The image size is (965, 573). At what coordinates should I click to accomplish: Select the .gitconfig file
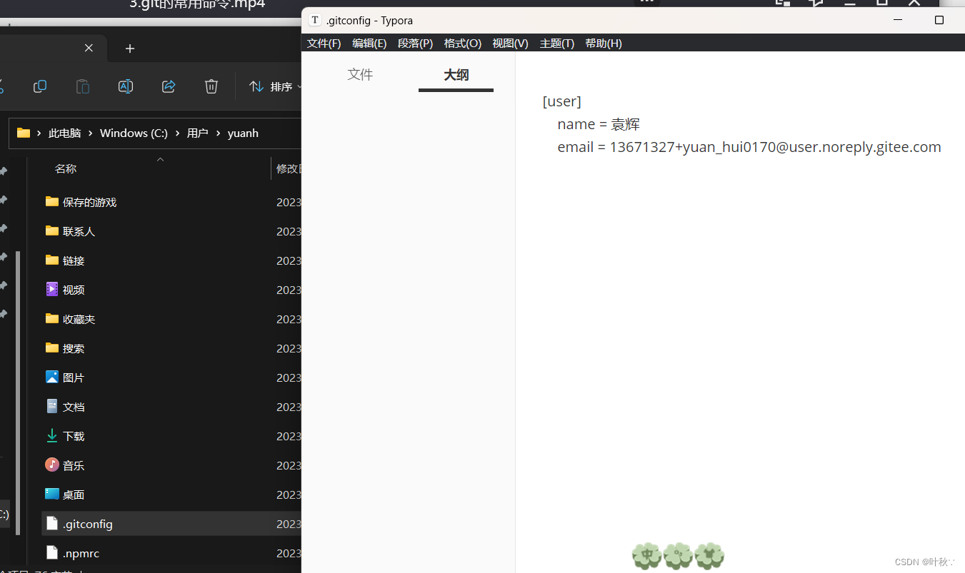(171, 524)
